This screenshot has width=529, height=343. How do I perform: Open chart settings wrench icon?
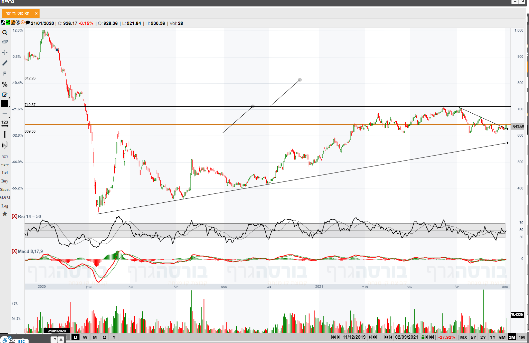[x=3, y=23]
